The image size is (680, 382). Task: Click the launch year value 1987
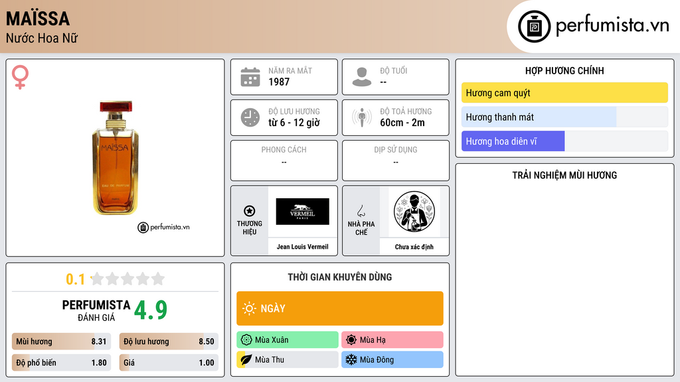279,82
